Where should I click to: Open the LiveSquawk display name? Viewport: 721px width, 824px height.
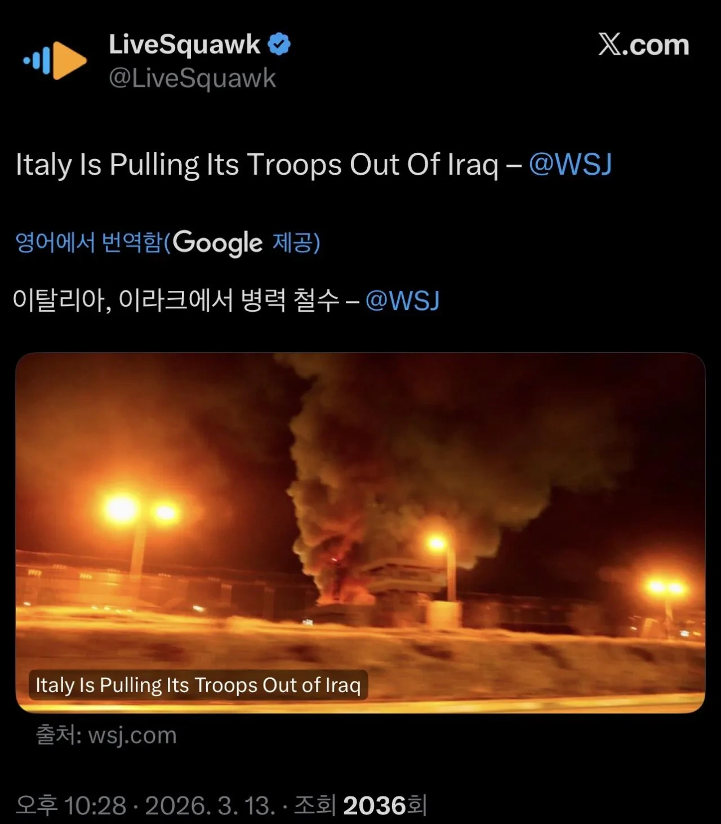[x=184, y=45]
